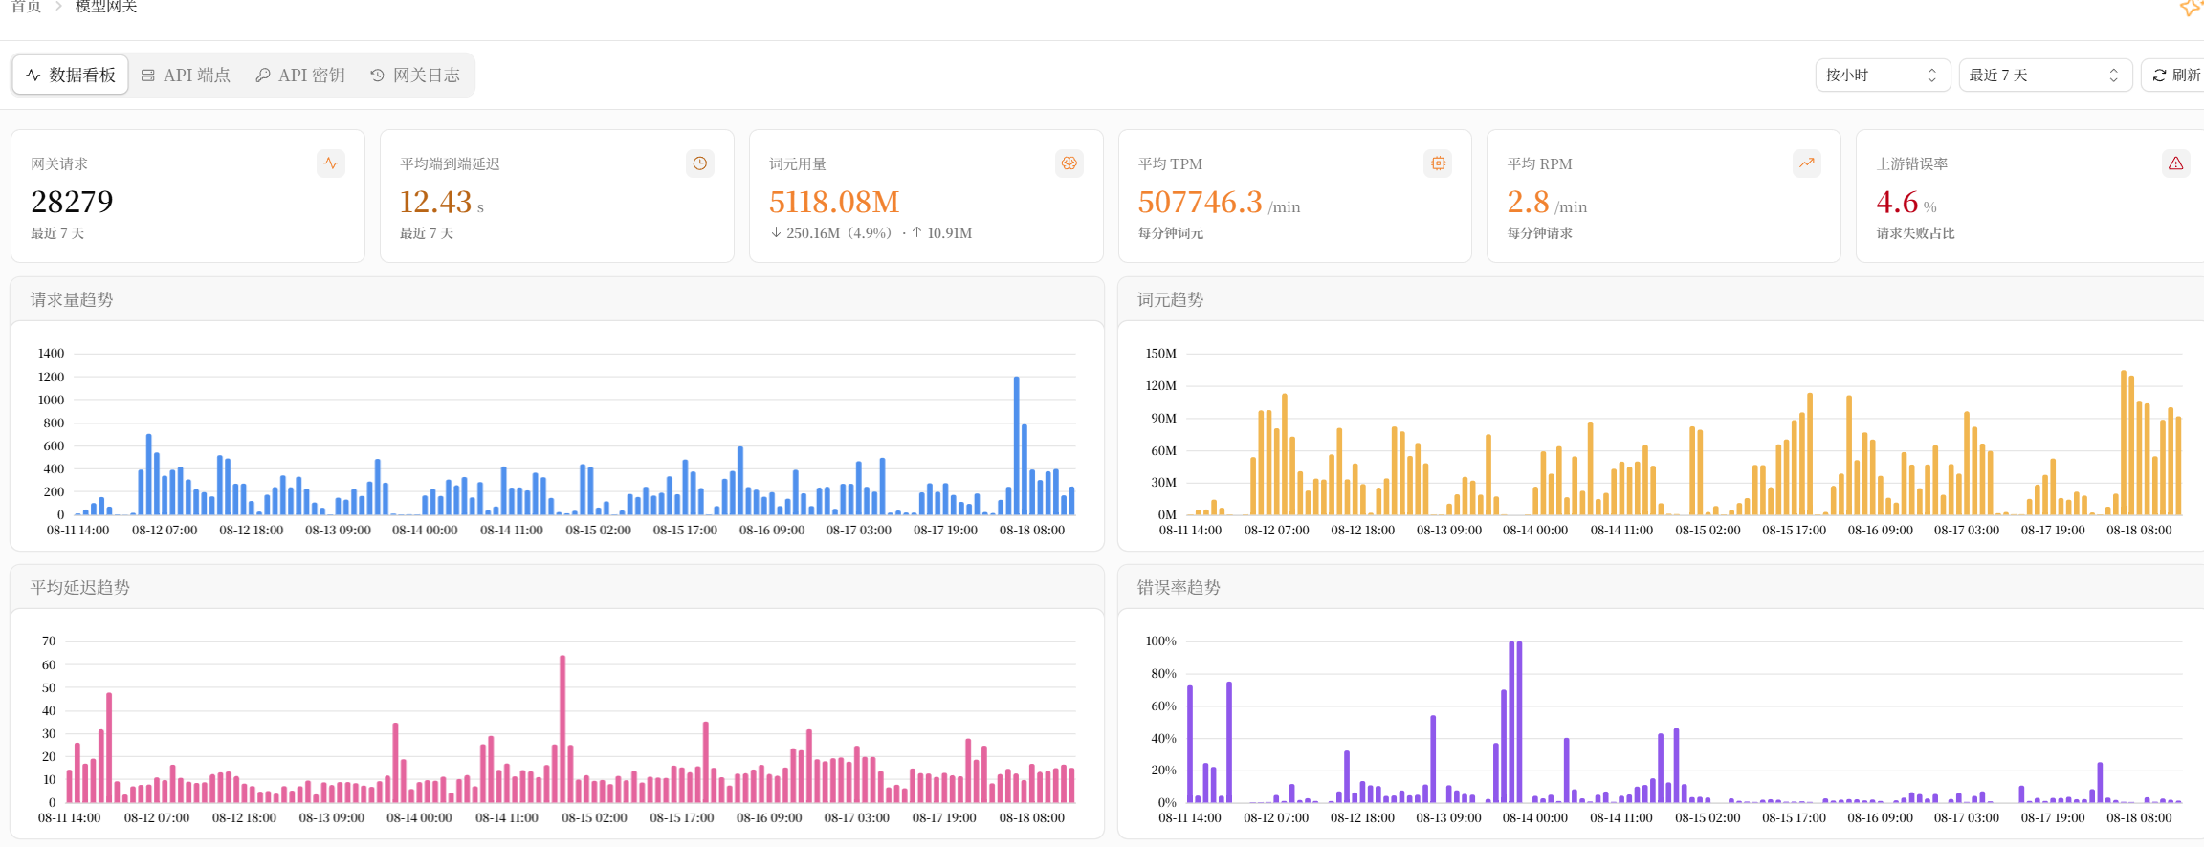
Task: Go to 首页 breadcrumb link
Action: click(26, 7)
